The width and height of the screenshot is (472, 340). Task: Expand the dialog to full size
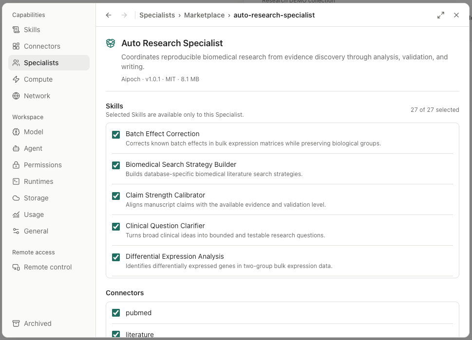441,15
